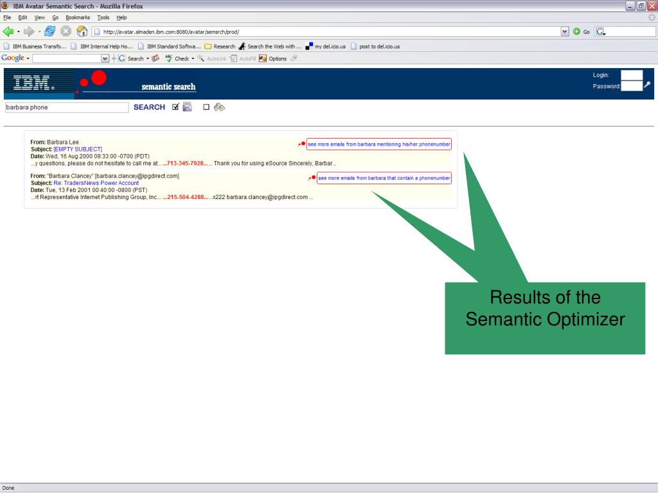Expand the Google logo dropdown arrow
This screenshot has width=658, height=493.
point(28,58)
